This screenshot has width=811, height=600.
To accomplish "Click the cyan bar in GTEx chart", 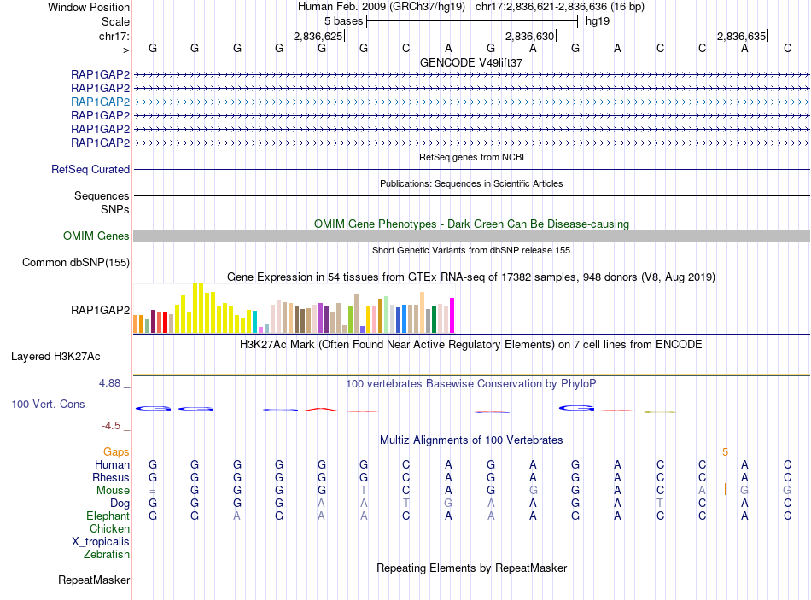I will (x=255, y=322).
